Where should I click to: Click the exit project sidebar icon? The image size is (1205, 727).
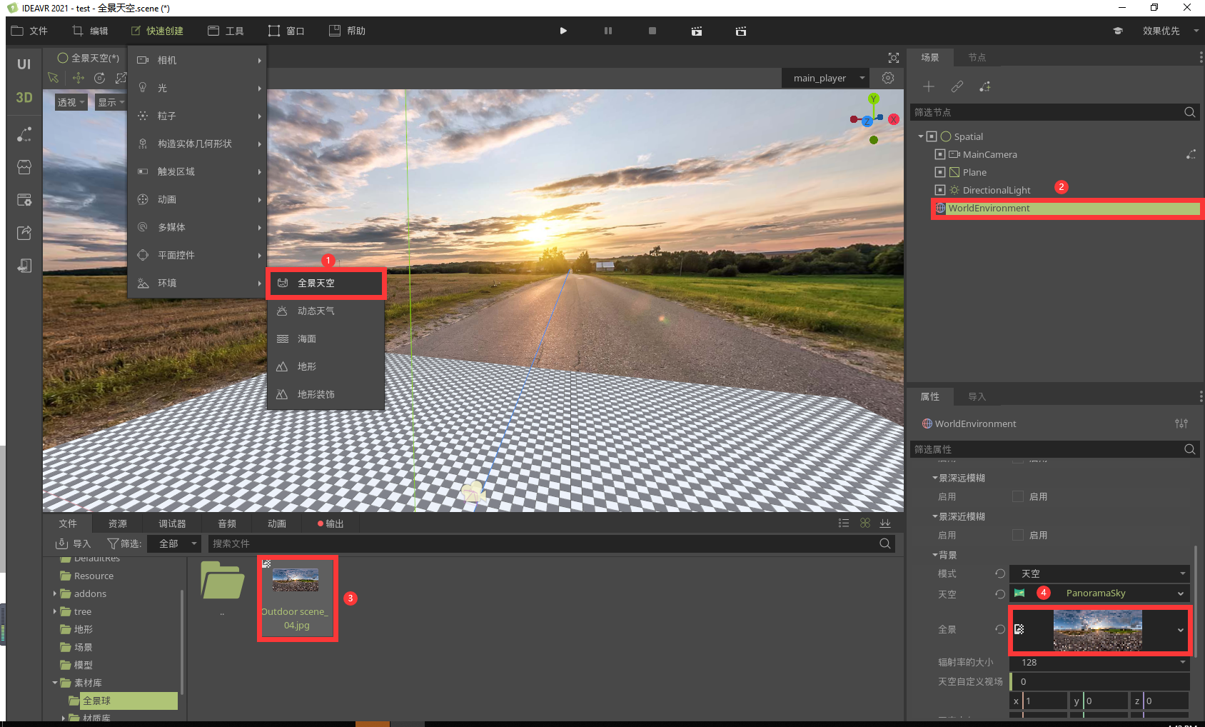point(24,266)
